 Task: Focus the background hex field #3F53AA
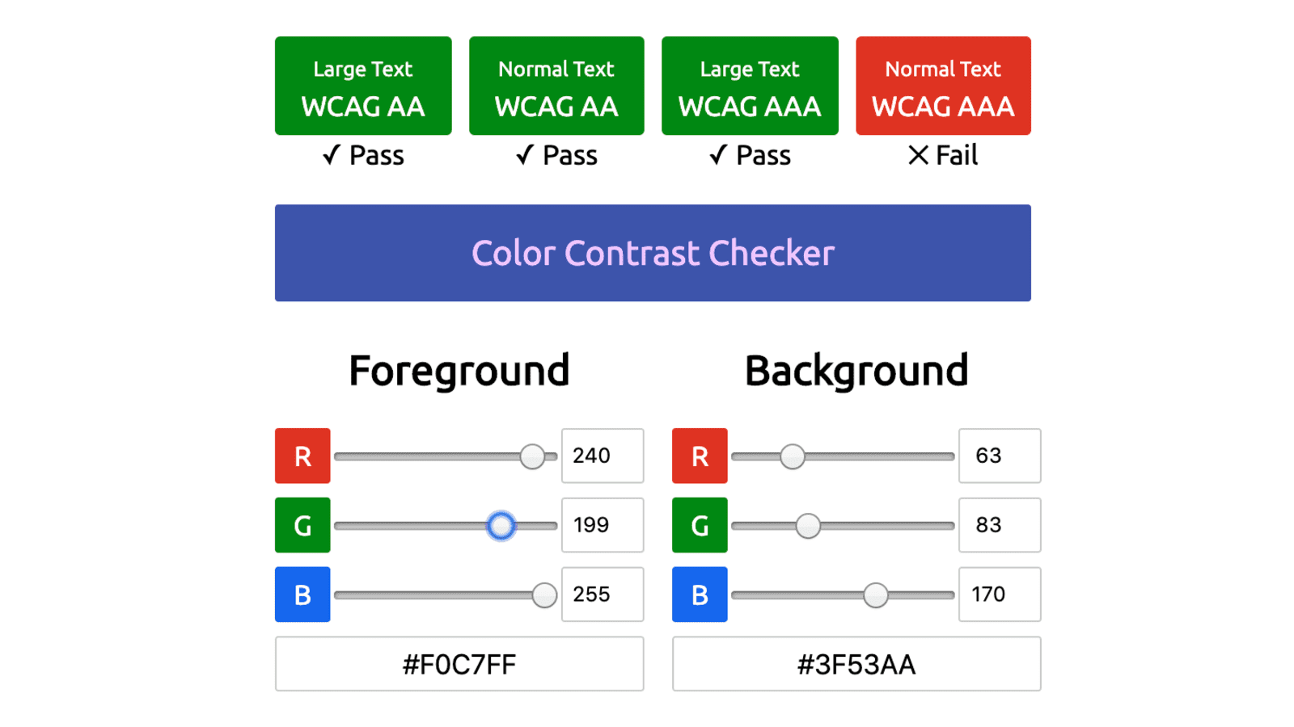pyautogui.click(x=856, y=664)
